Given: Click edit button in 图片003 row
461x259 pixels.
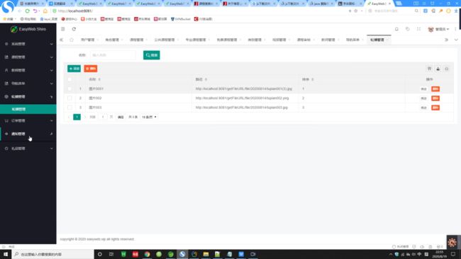Looking at the screenshot, I should [423, 108].
